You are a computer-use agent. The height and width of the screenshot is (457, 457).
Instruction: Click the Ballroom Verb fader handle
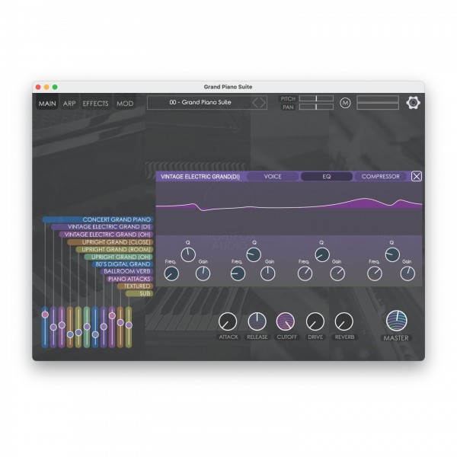tap(104, 327)
